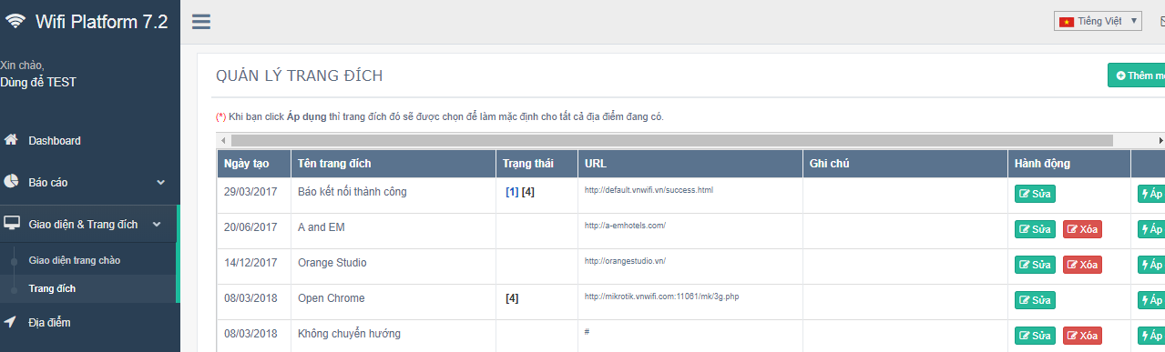
Task: Click the URL http://default.vnwifi.vn/success.html
Action: pyautogui.click(x=649, y=190)
